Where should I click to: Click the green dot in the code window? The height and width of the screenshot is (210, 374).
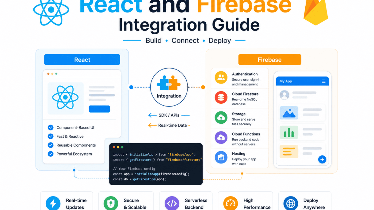click(122, 147)
